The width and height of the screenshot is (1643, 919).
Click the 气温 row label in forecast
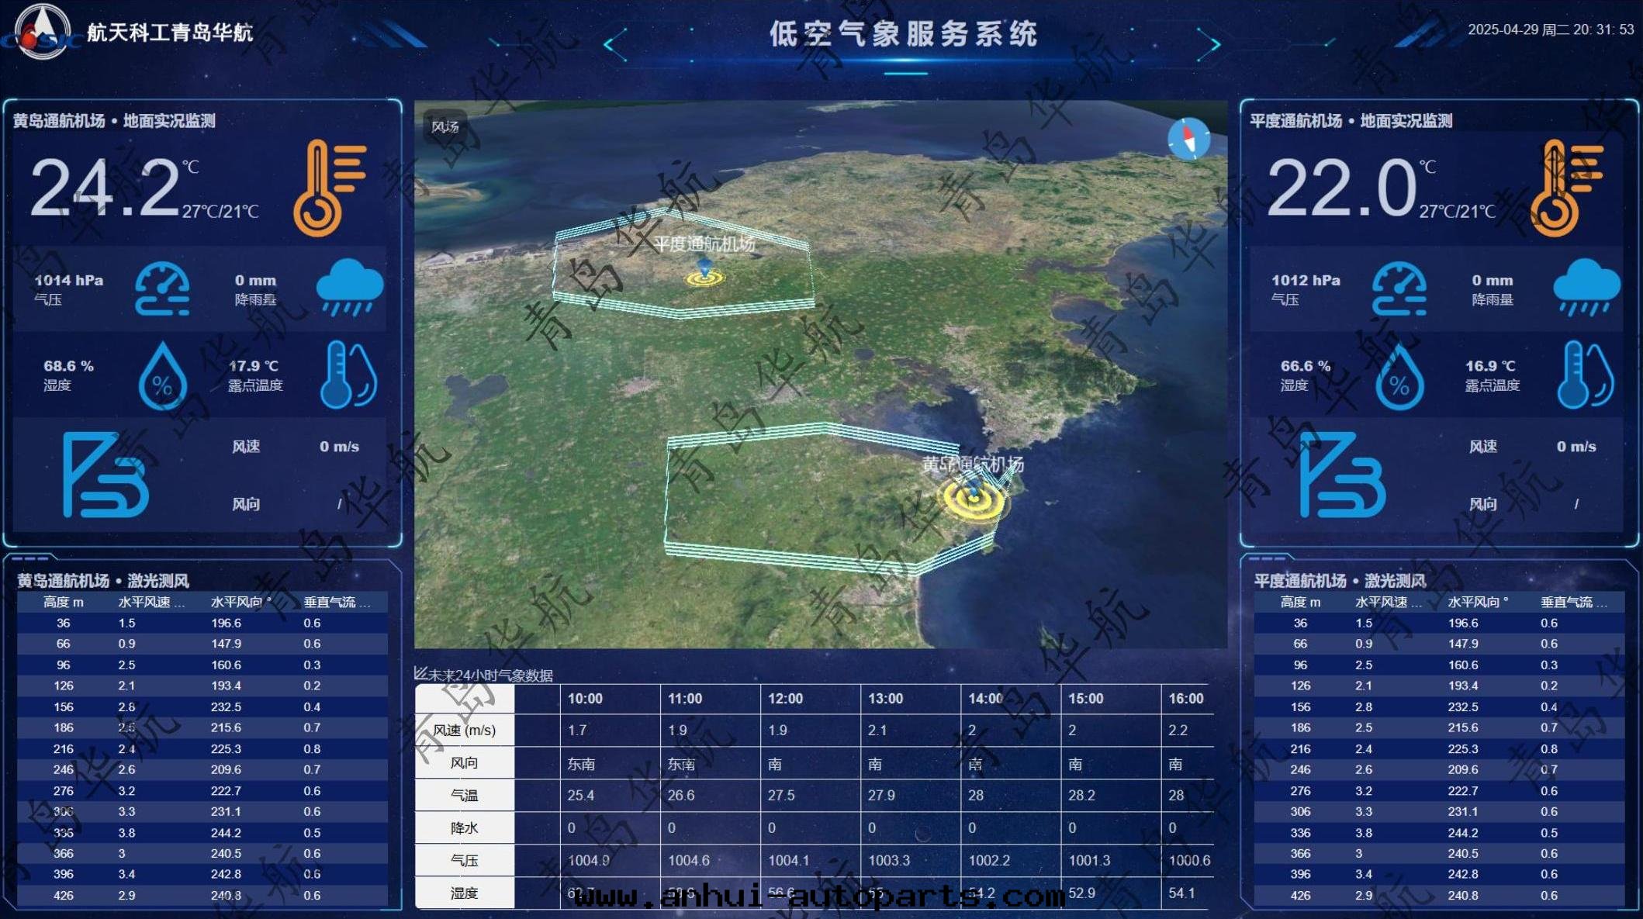464,795
